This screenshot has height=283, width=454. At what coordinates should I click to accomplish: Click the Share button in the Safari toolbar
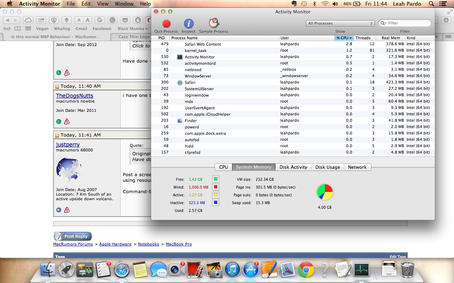[x=41, y=20]
